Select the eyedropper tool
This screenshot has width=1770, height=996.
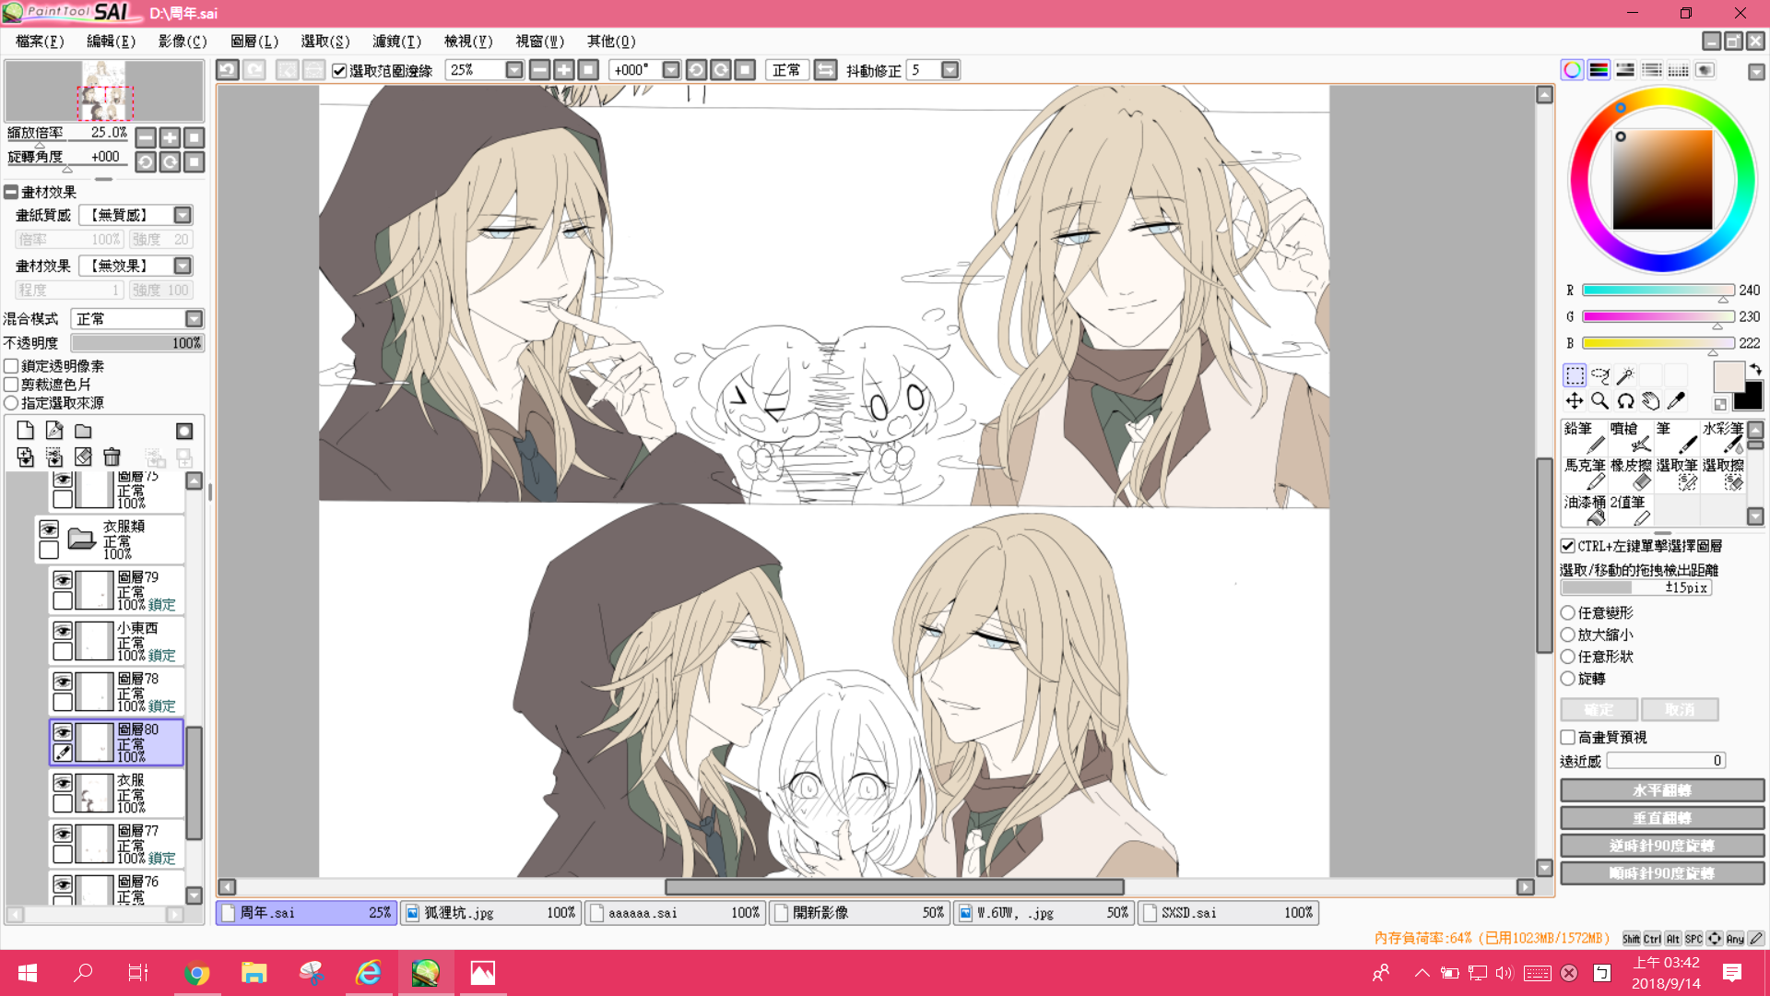click(x=1676, y=401)
